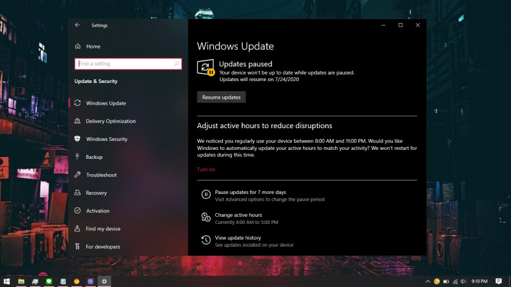Click the Delivery Optimization icon
Viewport: 511px width, 287px height.
(77, 121)
